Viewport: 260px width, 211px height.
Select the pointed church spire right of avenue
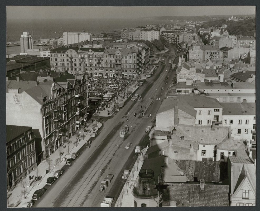coord(180,61)
